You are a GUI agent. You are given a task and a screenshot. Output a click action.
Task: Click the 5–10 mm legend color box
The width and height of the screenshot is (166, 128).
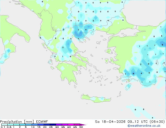coord(29,125)
